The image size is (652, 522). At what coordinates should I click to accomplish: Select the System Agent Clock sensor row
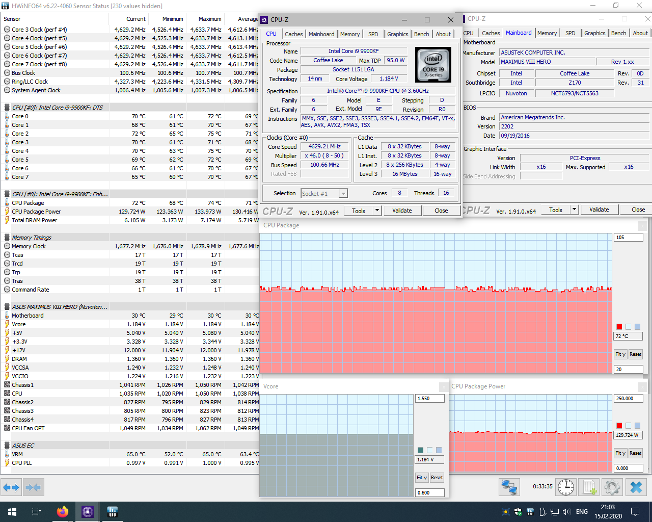[130, 90]
